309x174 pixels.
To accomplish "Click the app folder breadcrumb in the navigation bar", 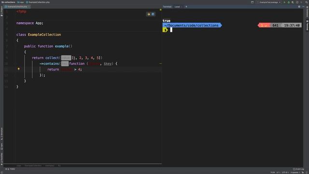I will 20,2.
